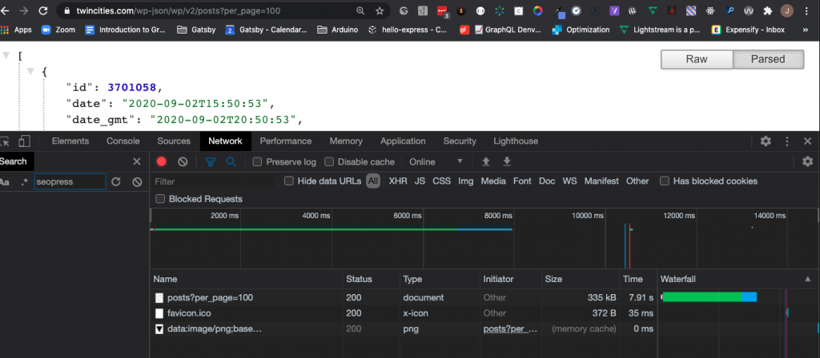820x358 pixels.
Task: Open the Lighthouse tab
Action: (516, 141)
